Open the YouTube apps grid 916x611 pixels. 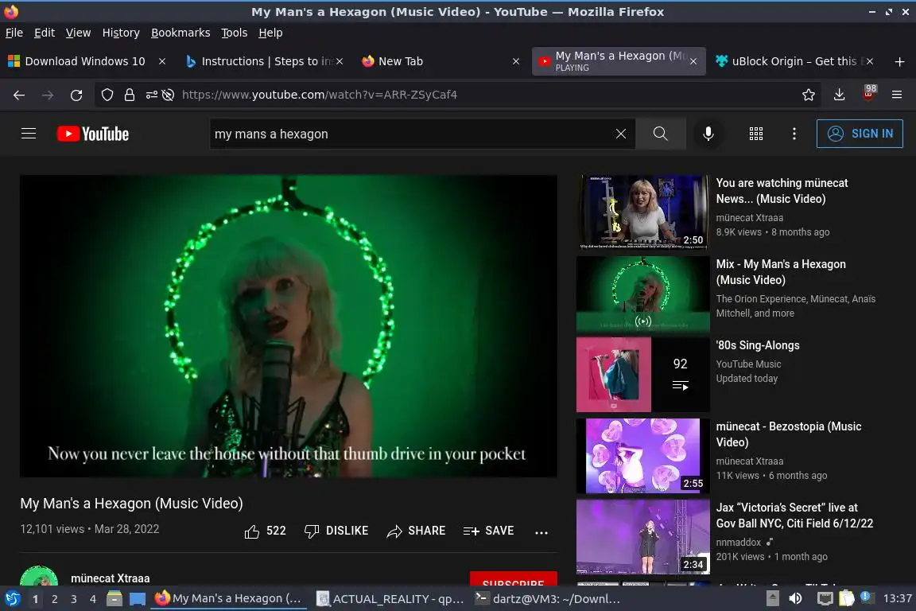pyautogui.click(x=756, y=134)
